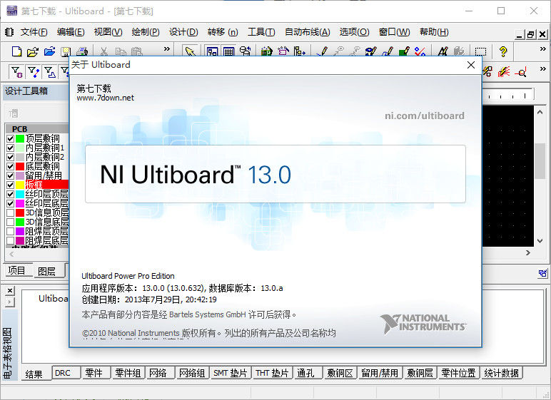551x400 pixels.
Task: Enable 3D信息顶层 layer checkbox
Action: pos(10,212)
